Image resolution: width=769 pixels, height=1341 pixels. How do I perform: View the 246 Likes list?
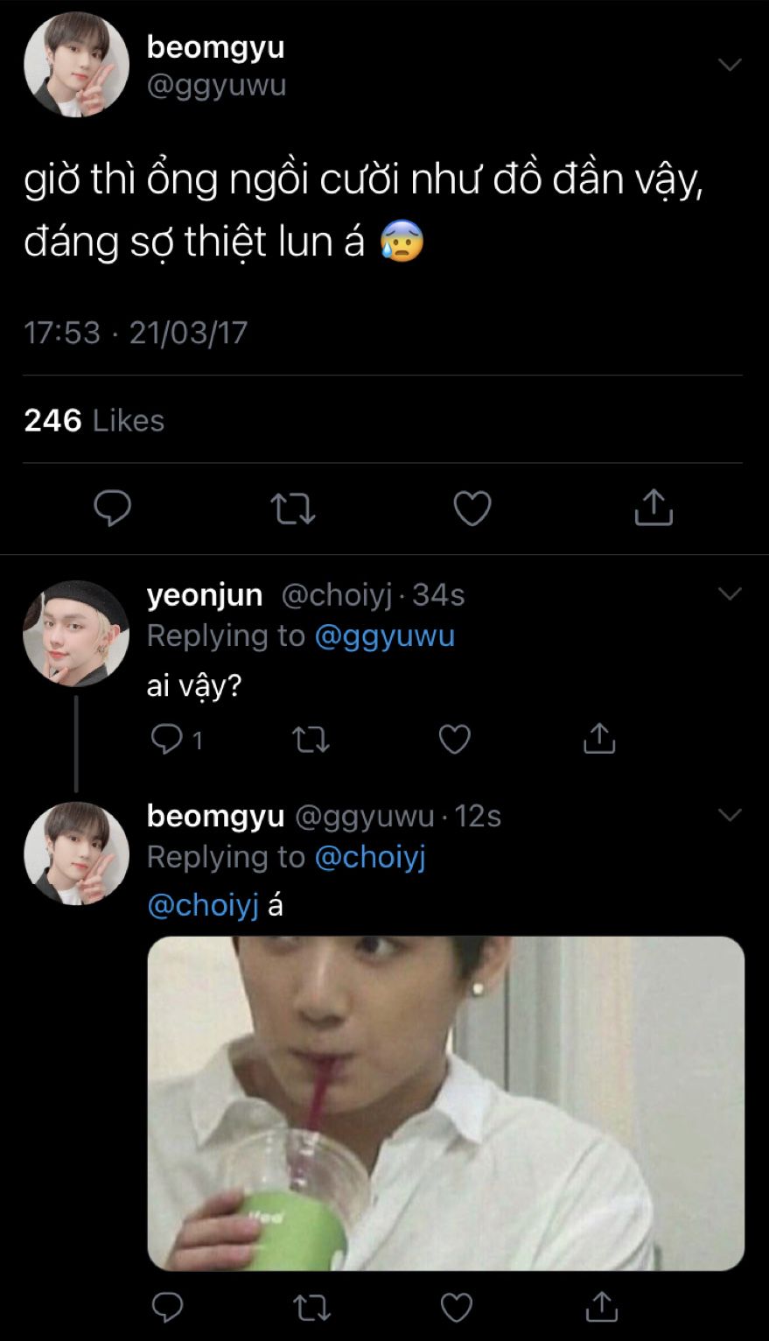[x=94, y=420]
